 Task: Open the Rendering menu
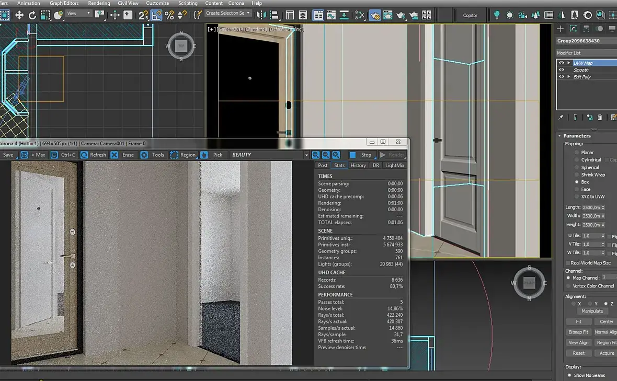[x=99, y=3]
